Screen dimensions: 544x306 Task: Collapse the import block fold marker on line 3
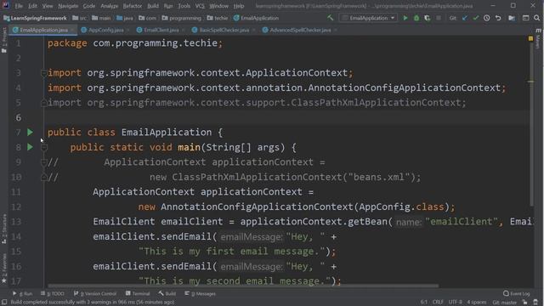click(43, 73)
